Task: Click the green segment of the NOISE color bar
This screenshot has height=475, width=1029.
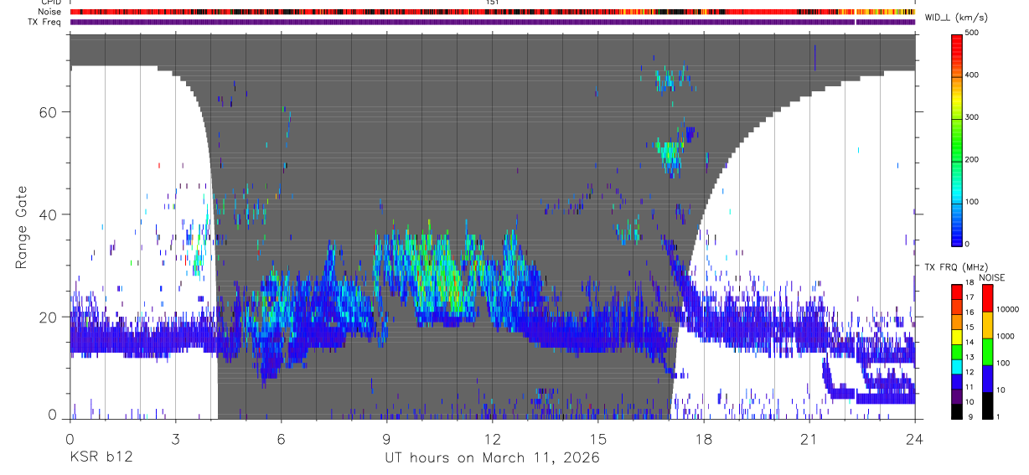Action: pos(988,352)
